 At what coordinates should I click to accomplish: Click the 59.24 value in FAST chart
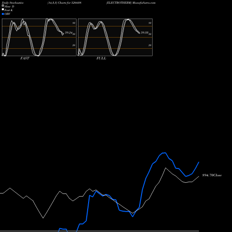[x=69, y=32]
